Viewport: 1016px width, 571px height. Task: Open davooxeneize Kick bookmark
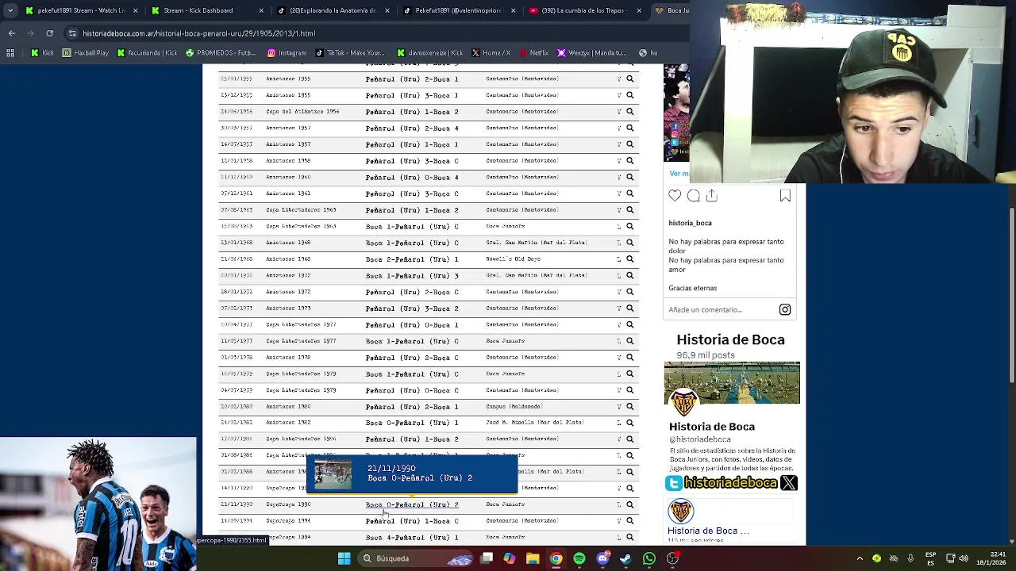coord(431,53)
